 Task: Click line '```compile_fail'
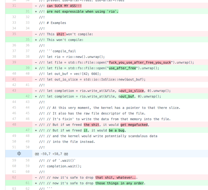[58, 51]
